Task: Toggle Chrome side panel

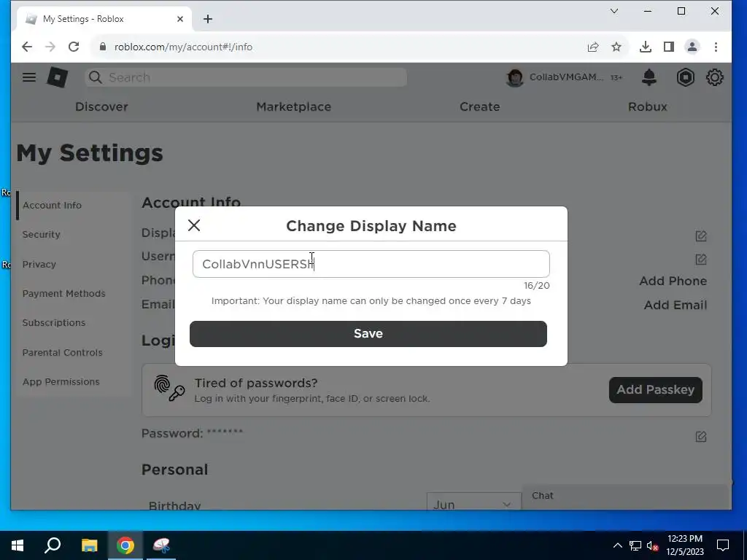Action: pos(669,47)
